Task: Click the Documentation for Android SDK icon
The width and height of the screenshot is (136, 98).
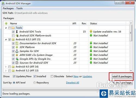Action: [x=17, y=43]
